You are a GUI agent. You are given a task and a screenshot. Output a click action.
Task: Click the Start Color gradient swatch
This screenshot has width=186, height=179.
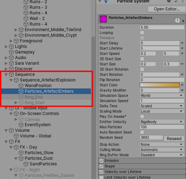coord(160,85)
